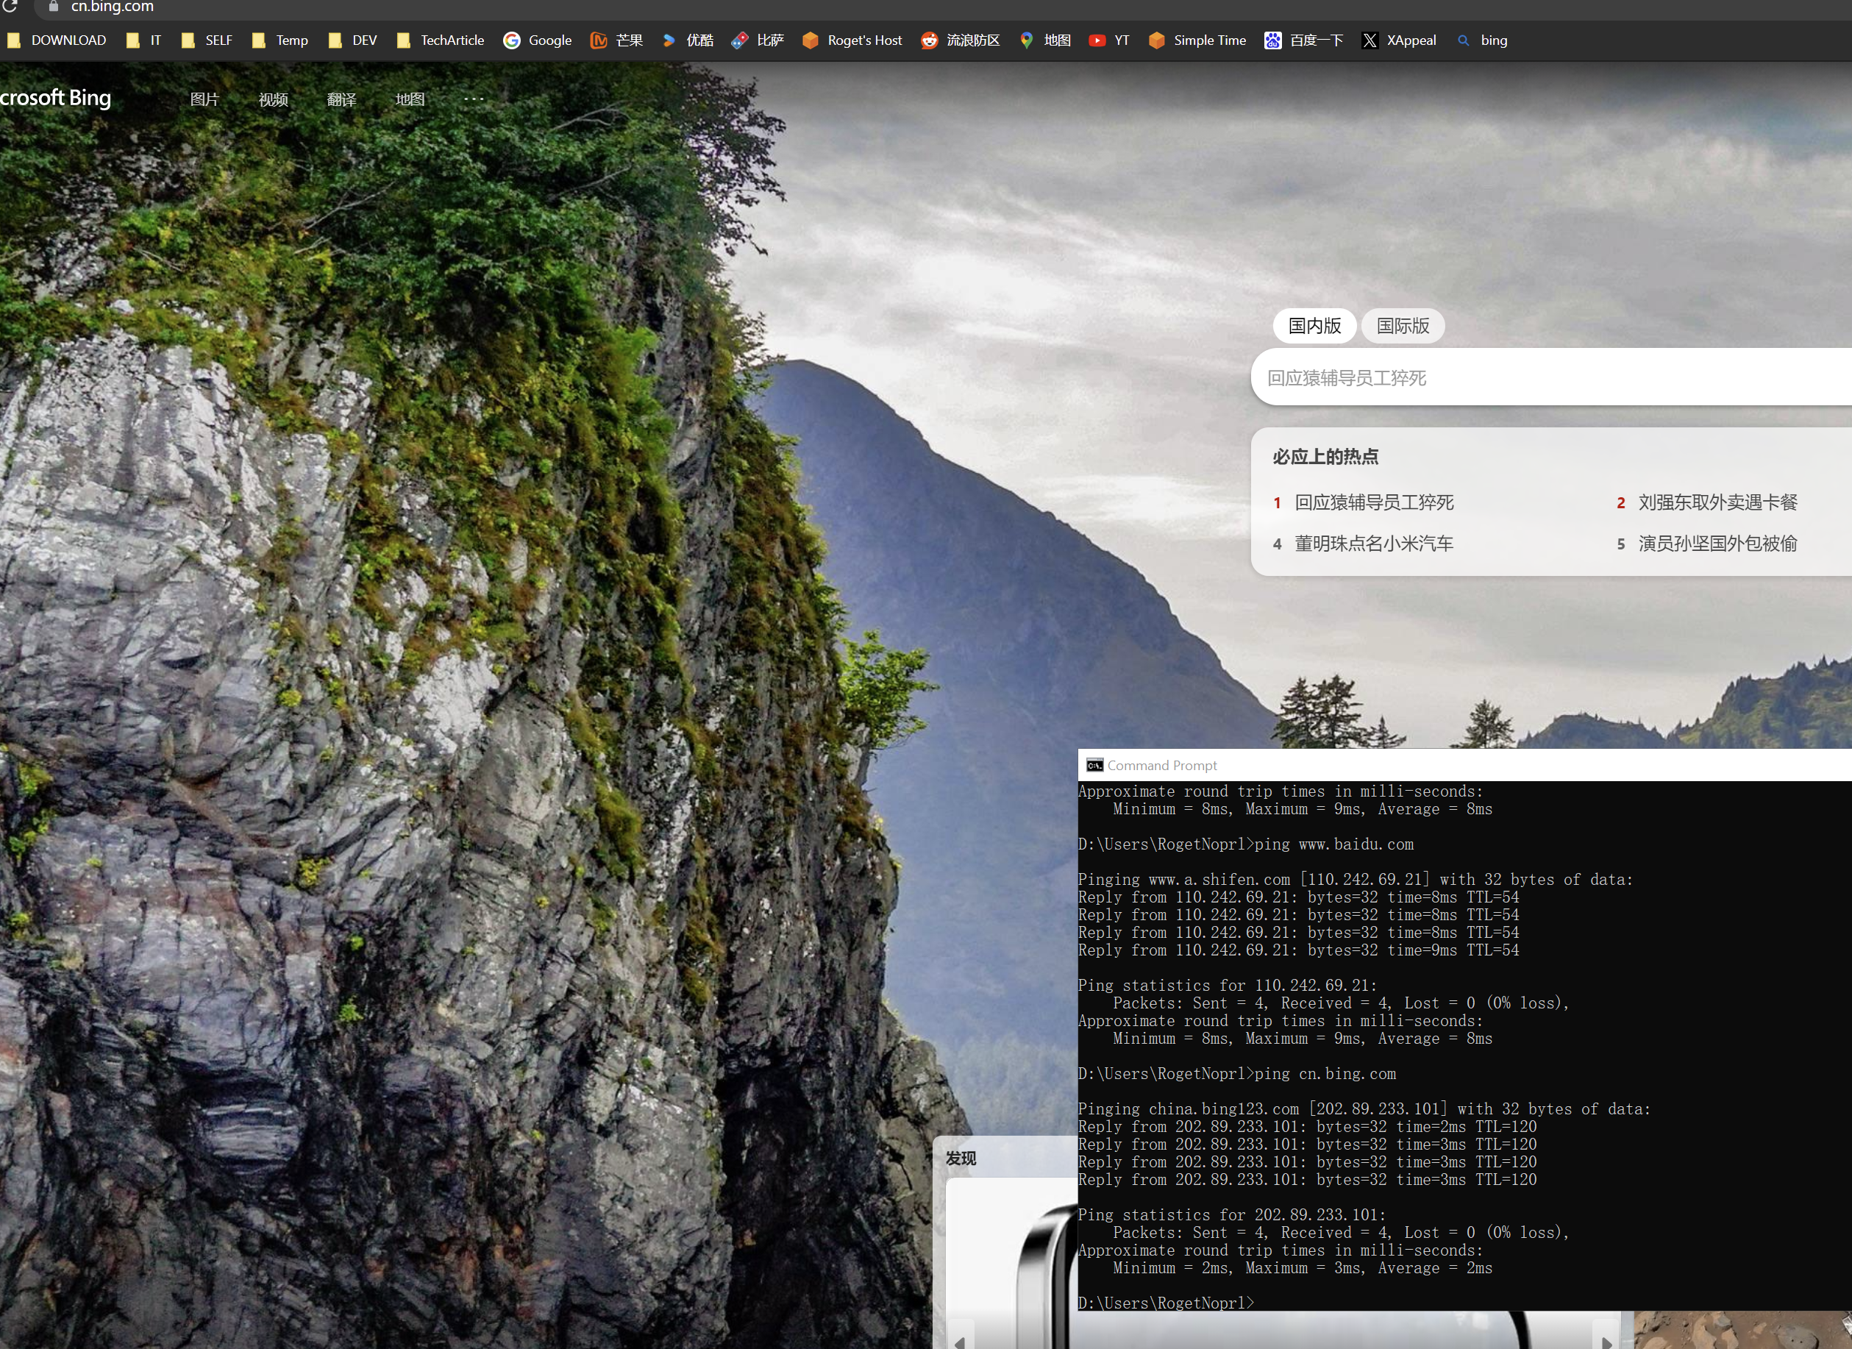The image size is (1852, 1349).
Task: Open 视频 videos on Bing
Action: point(273,99)
